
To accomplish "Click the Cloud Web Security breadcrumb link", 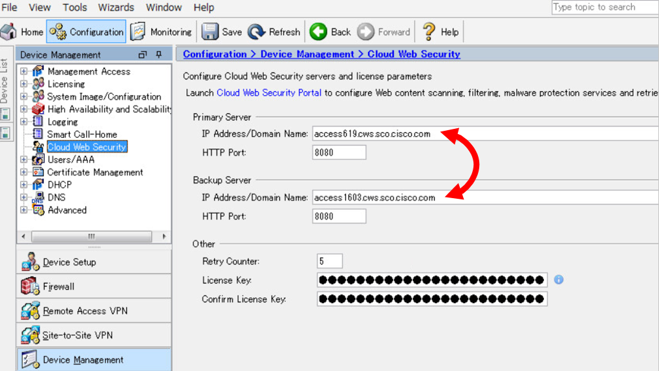I will (x=414, y=54).
